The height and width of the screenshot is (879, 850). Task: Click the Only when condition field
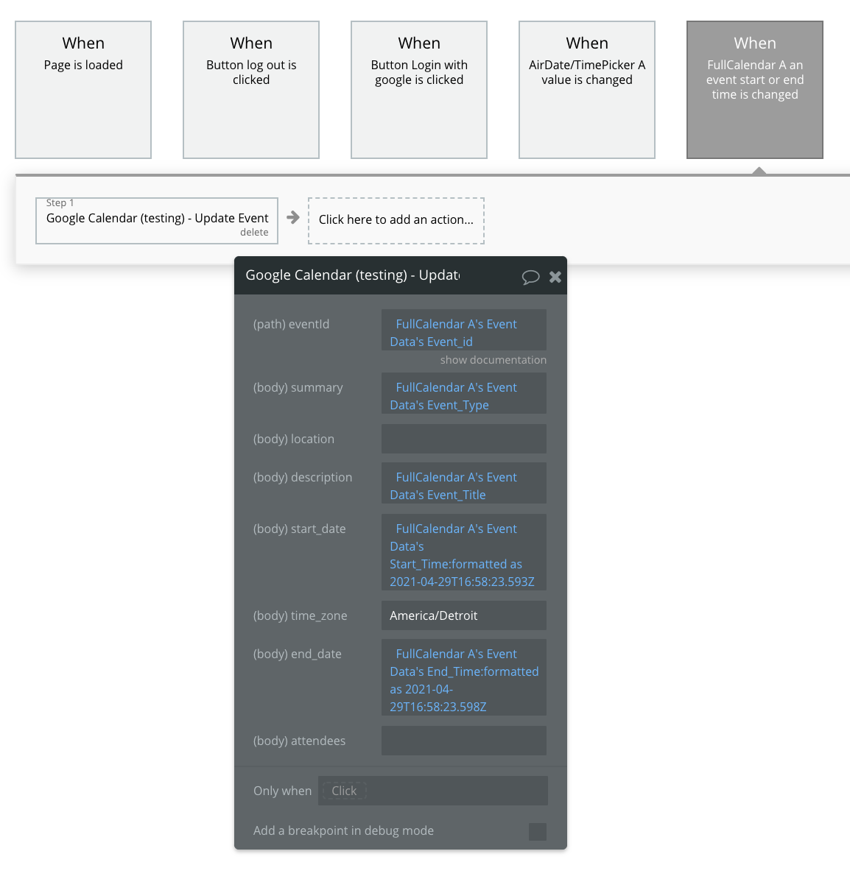[x=432, y=791]
